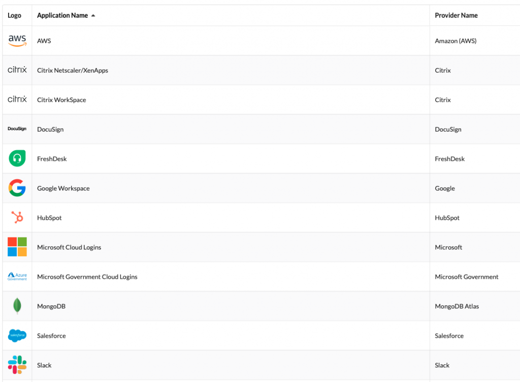This screenshot has height=382, width=520.
Task: Open the Citrix WorkSpace application row
Action: (x=262, y=100)
